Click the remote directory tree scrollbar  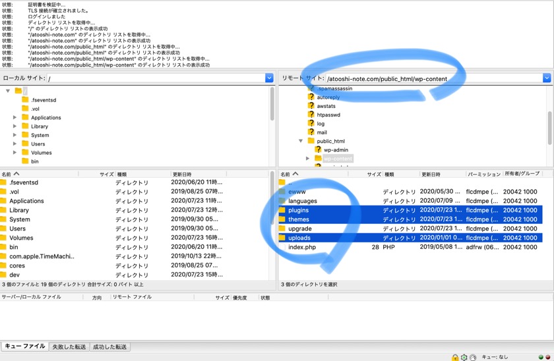coord(549,126)
